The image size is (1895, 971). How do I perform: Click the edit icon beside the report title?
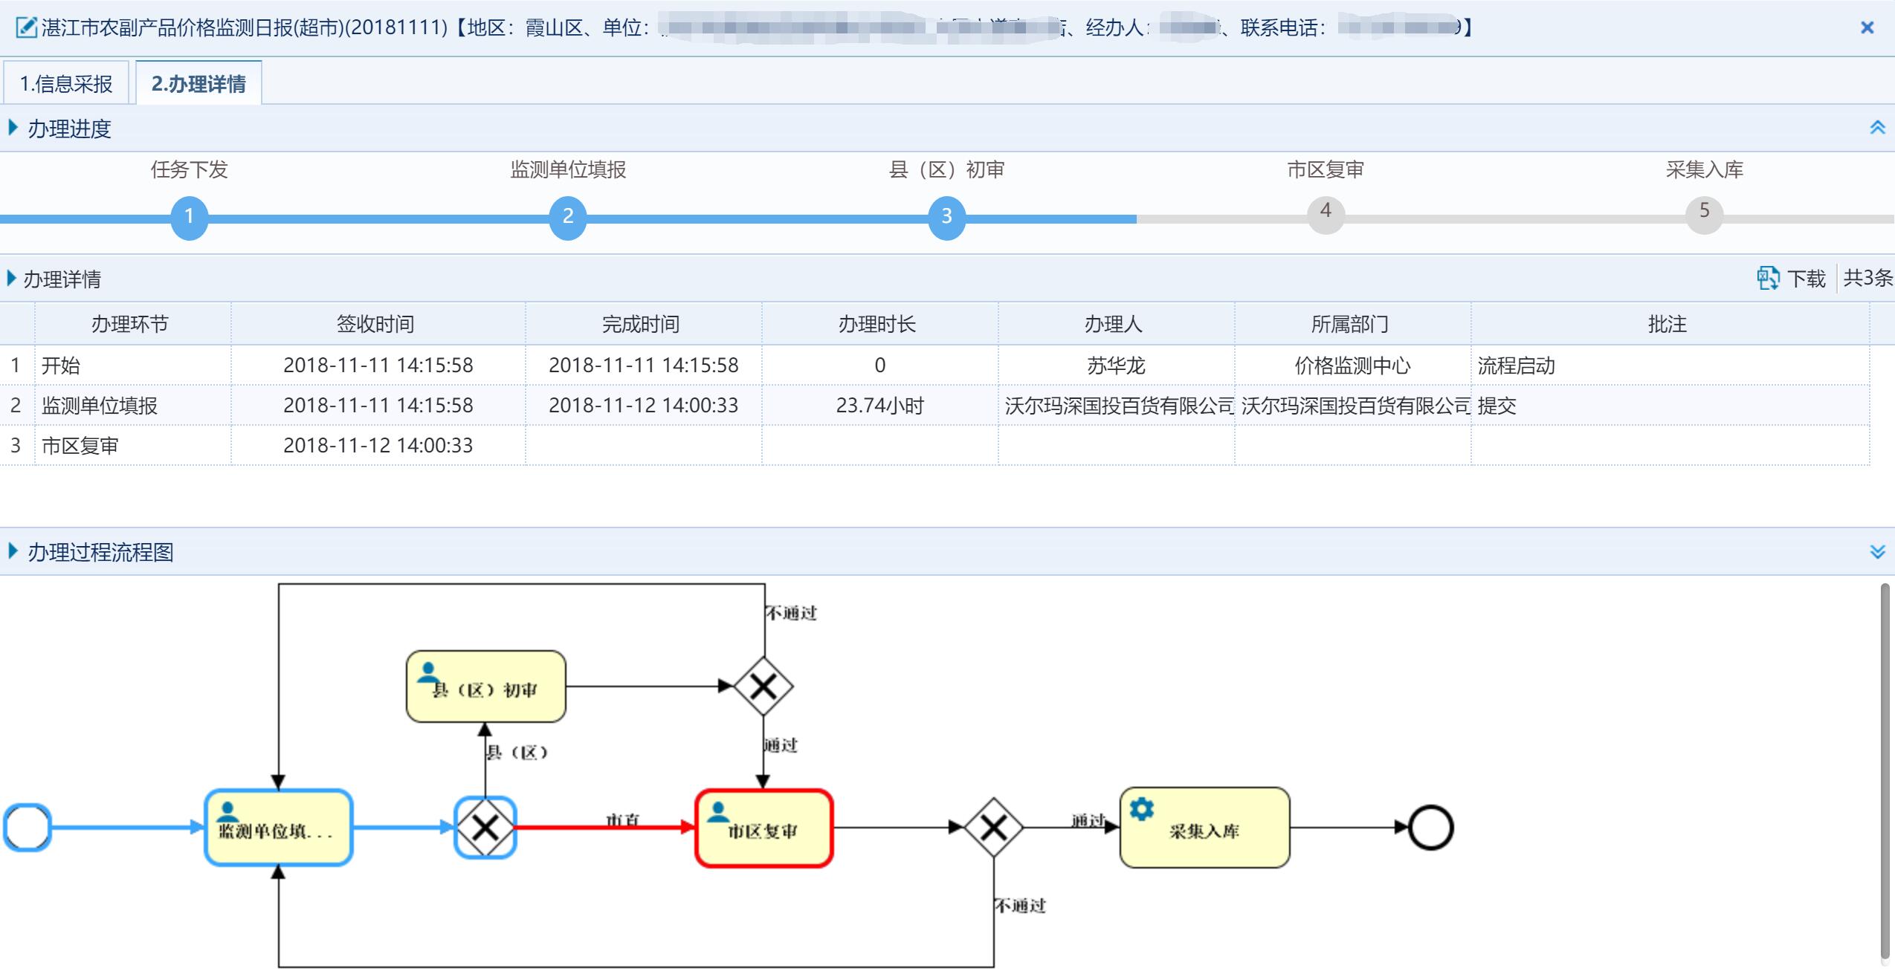click(27, 28)
